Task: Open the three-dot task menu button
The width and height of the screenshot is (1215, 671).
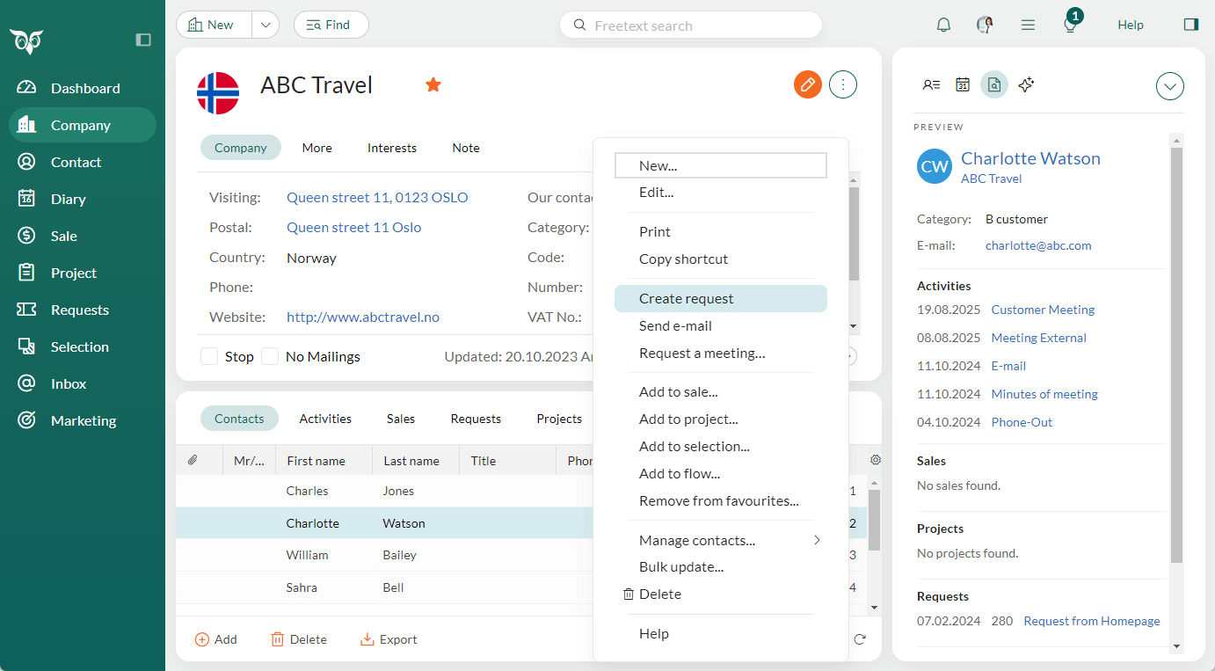Action: pos(843,85)
